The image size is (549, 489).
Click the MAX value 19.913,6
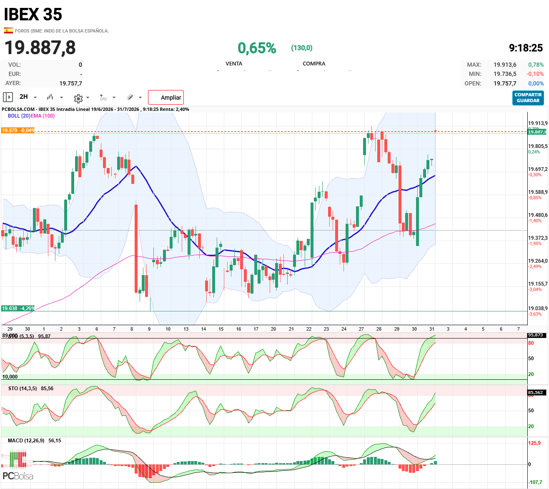505,65
